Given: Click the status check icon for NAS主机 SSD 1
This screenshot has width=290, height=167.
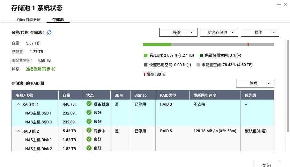Looking at the screenshot, I should pyautogui.click(x=89, y=112).
